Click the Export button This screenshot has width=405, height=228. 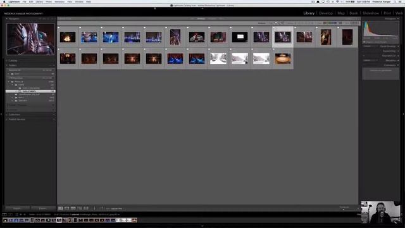(x=43, y=208)
